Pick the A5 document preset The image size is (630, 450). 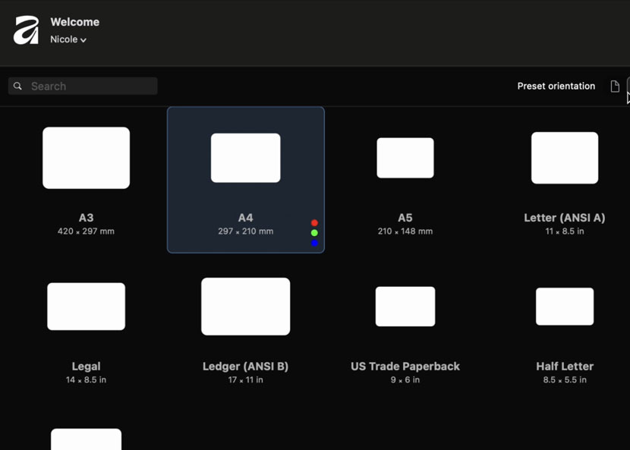(405, 180)
